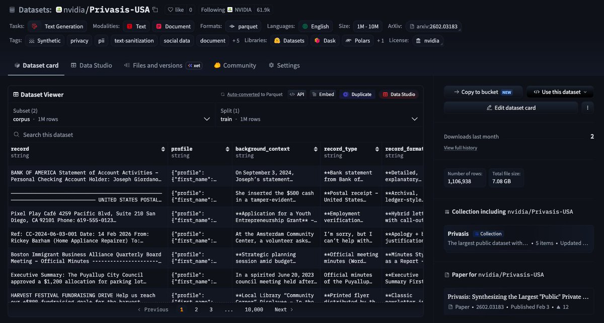Click the 1M - 10M size tag
The image size is (604, 323).
click(x=367, y=26)
